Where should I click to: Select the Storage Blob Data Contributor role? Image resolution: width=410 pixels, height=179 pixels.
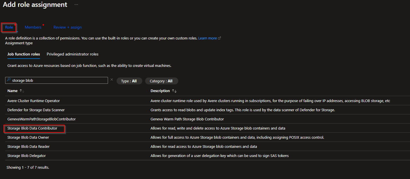coord(34,128)
